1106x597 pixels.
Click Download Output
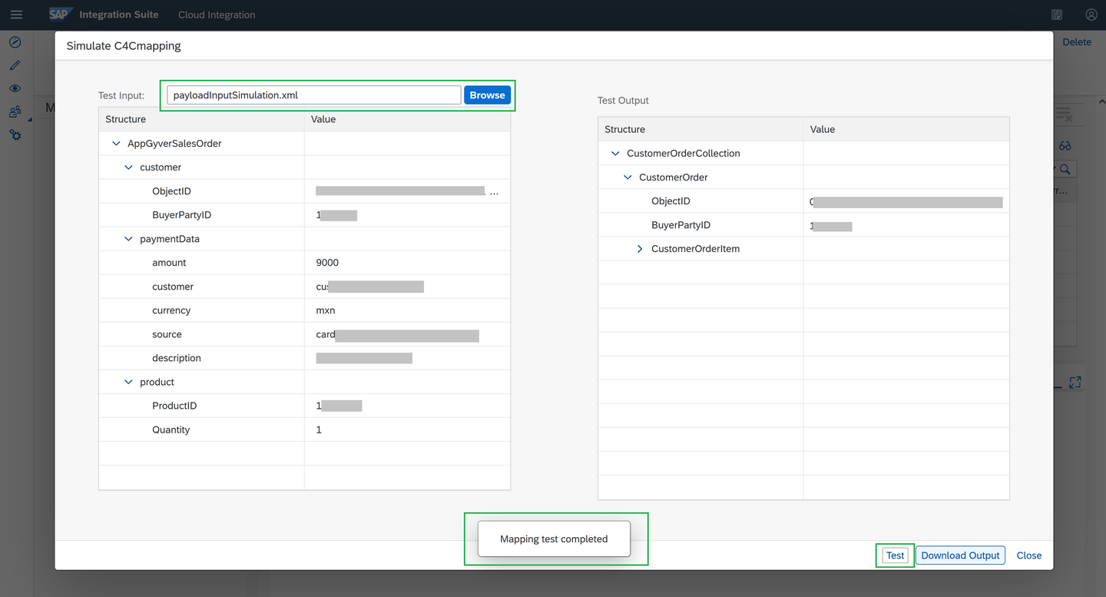960,556
